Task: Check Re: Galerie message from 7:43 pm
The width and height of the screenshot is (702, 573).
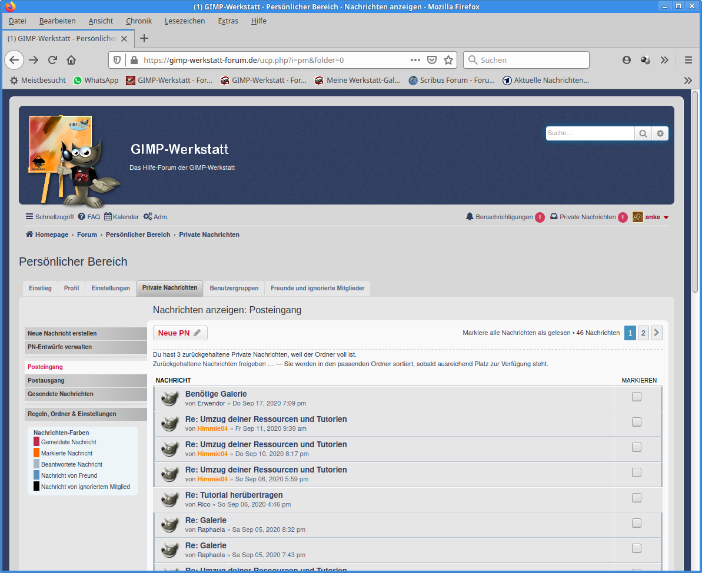Action: pos(636,548)
